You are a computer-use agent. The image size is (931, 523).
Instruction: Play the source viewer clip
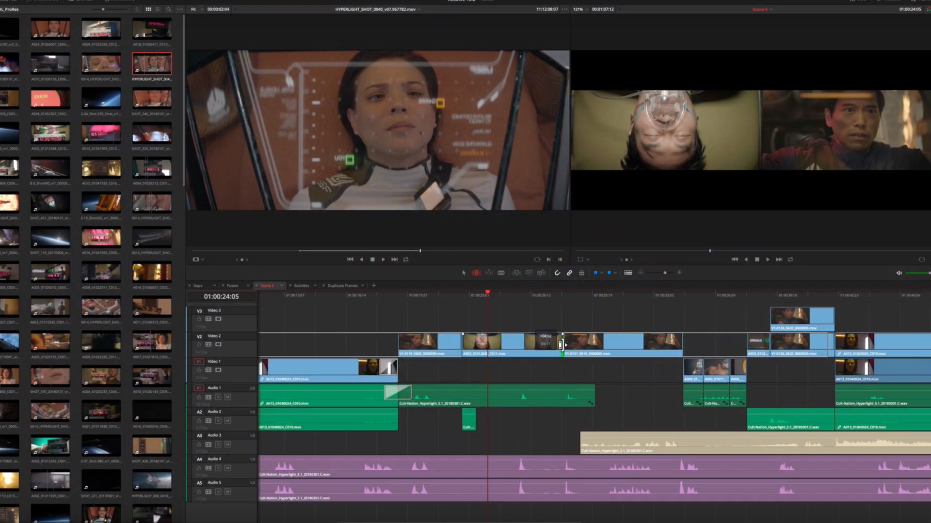(384, 260)
